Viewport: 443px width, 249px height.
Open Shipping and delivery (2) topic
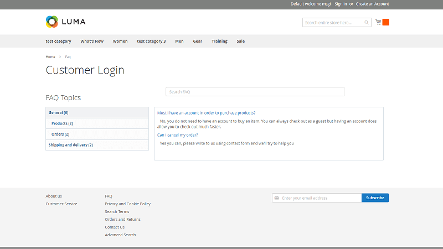click(71, 145)
